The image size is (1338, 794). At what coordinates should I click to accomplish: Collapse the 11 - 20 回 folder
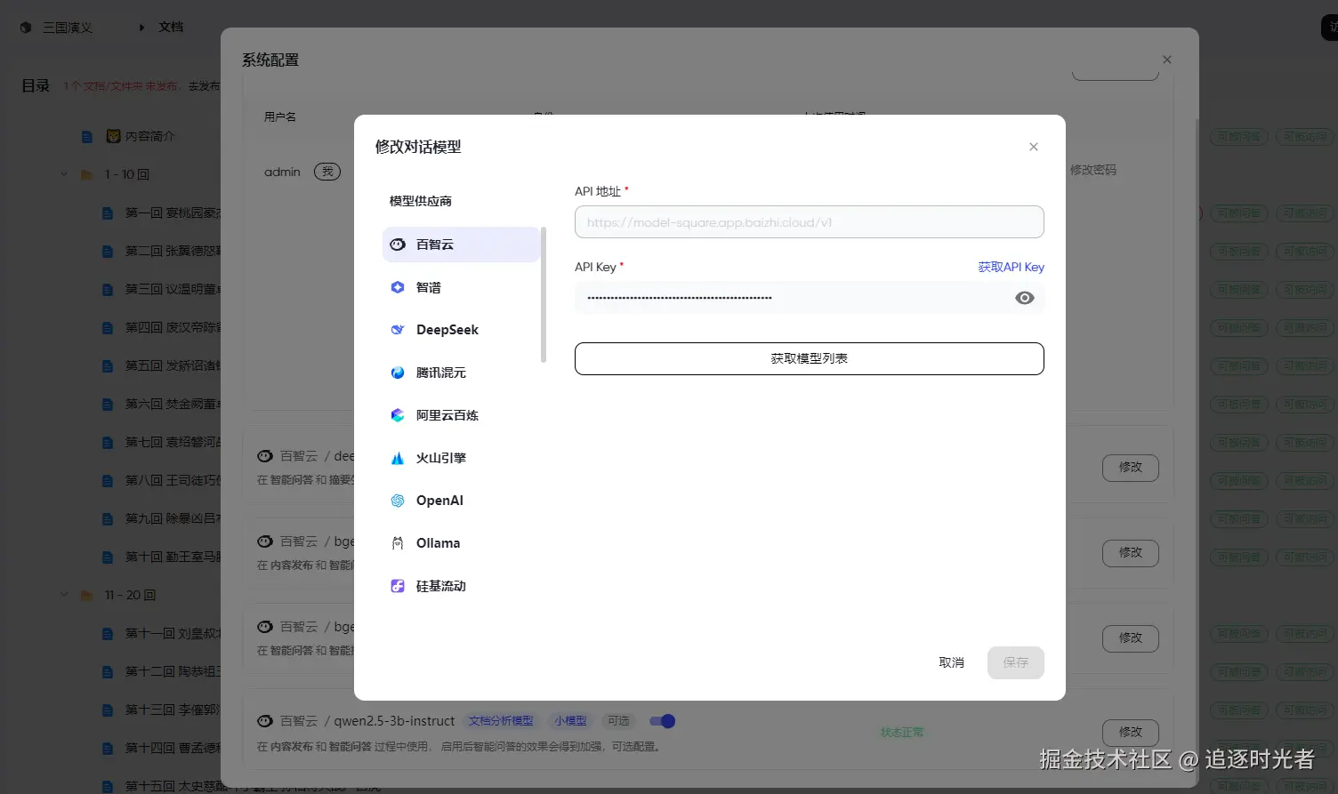(64, 595)
